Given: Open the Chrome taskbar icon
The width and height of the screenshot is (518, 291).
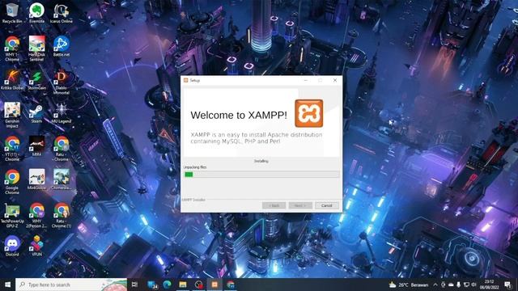Looking at the screenshot, I should 231,285.
